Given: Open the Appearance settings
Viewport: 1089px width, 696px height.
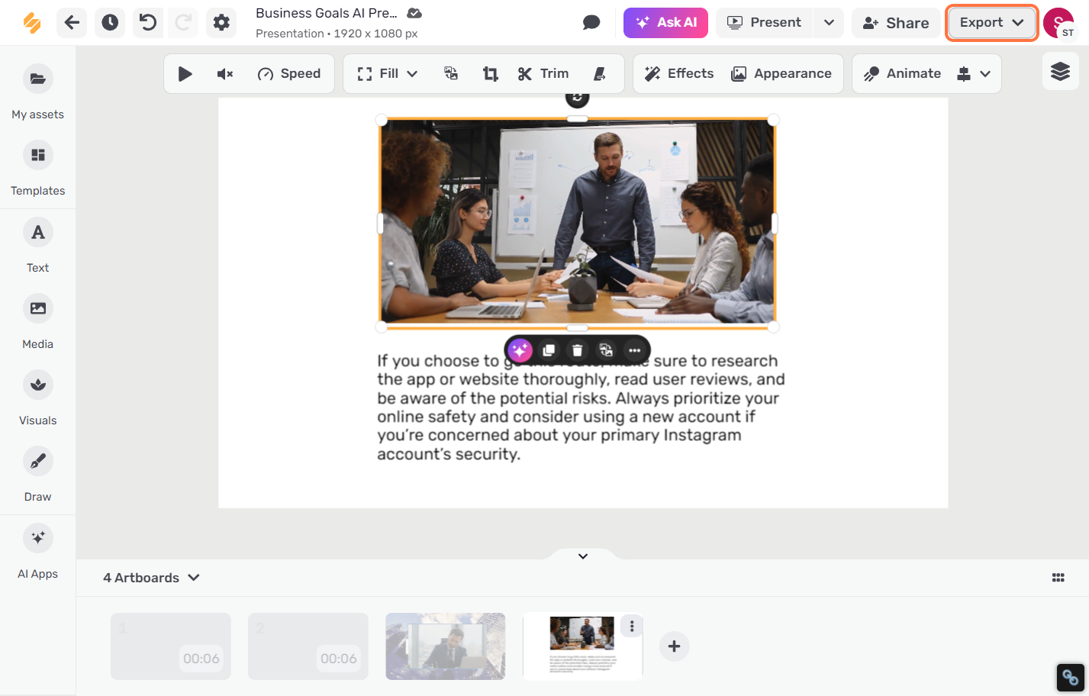Looking at the screenshot, I should [x=781, y=73].
